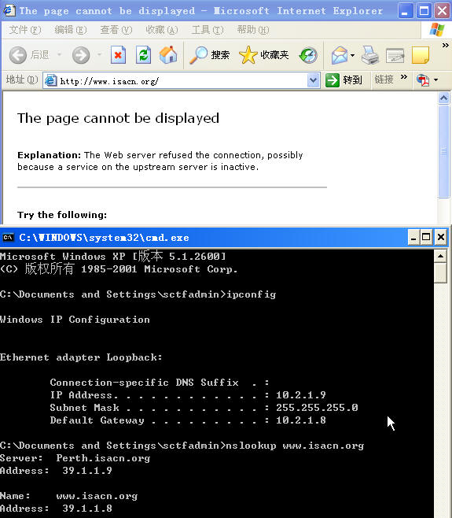Open Favorites panel using star icon
452x518 pixels.
[x=248, y=55]
